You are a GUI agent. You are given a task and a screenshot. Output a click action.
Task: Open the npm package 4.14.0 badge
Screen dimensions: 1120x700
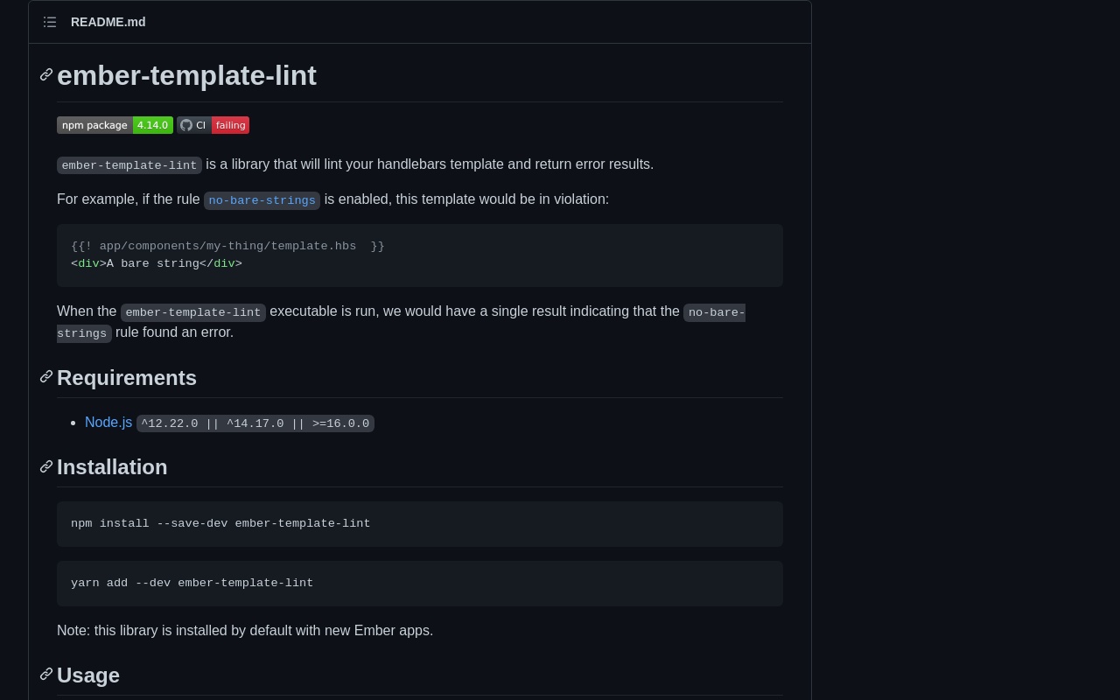click(115, 125)
